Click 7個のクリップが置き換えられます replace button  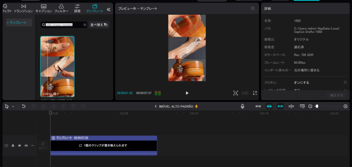103,145
